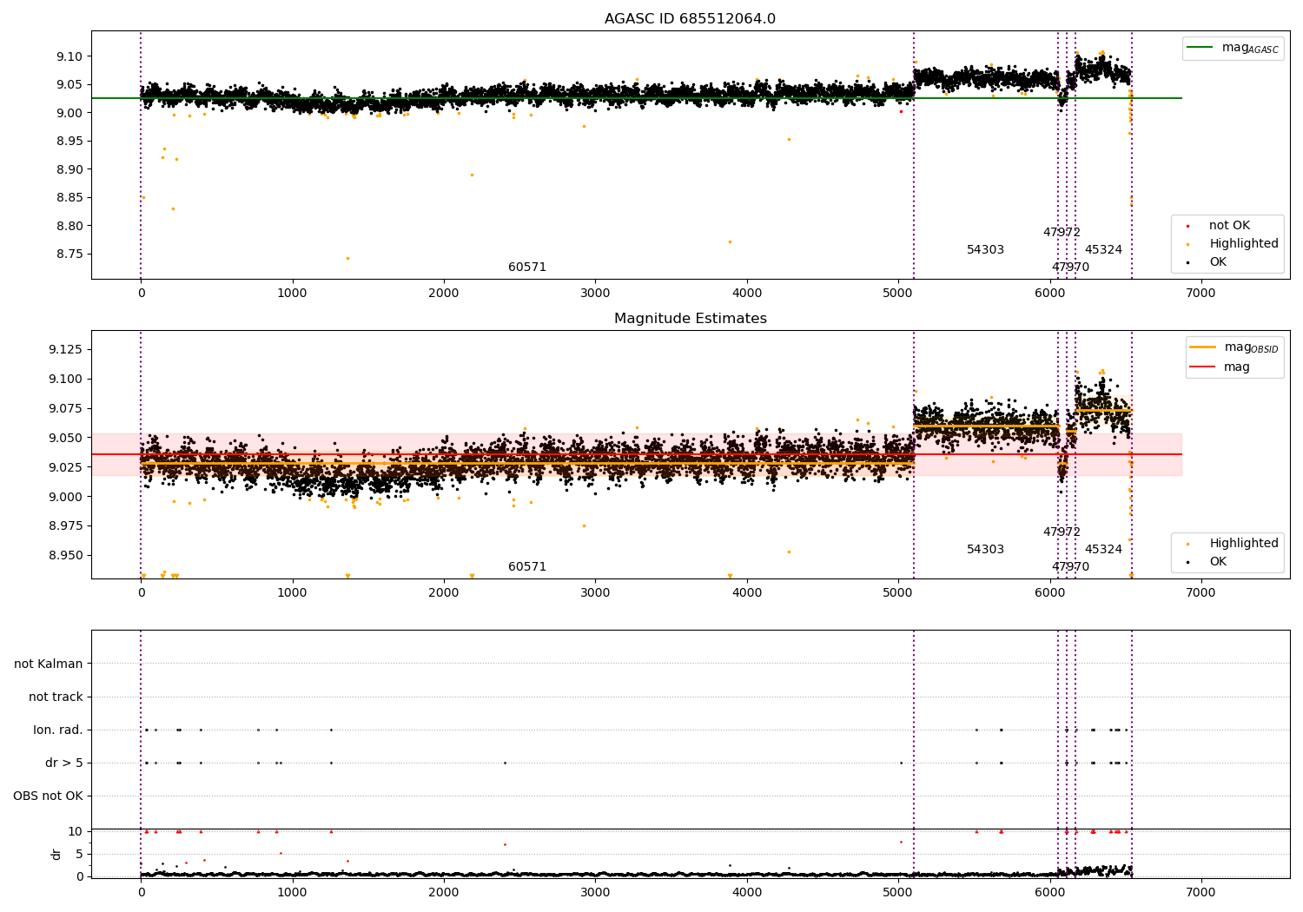
Task: Click the 9.125 tick on the middle plot
Action: tap(66, 350)
